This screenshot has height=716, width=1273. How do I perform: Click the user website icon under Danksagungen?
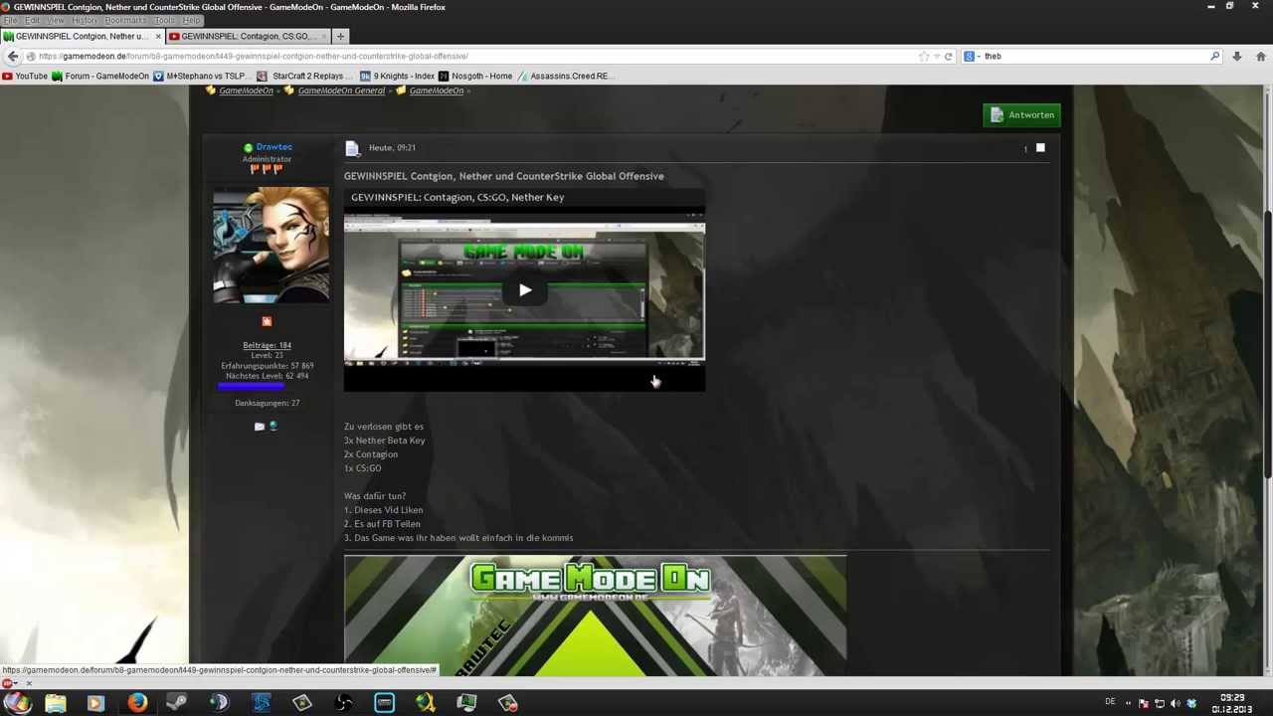[273, 426]
